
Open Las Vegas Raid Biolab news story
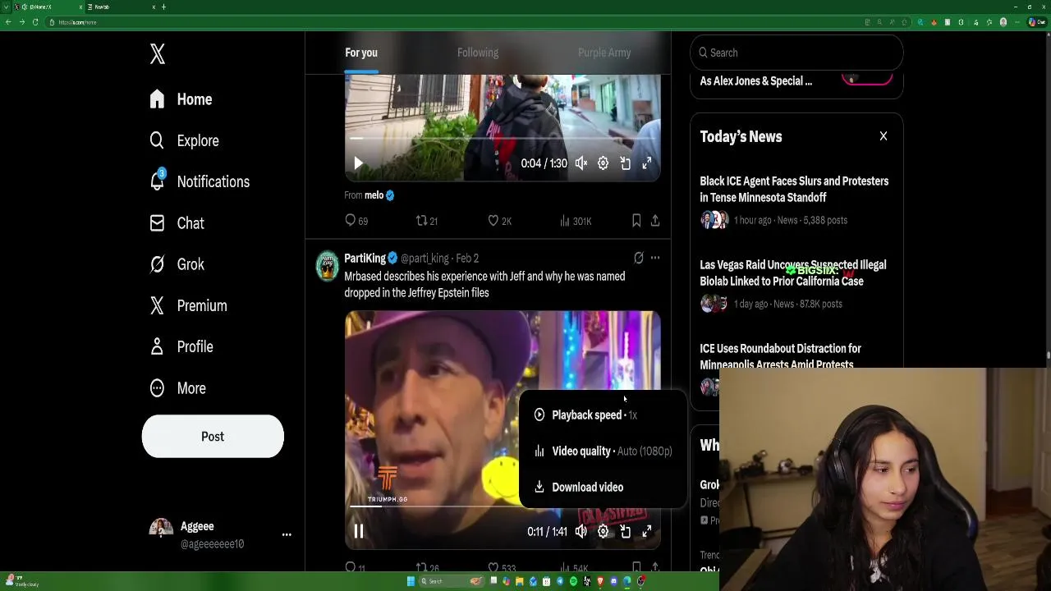[793, 273]
